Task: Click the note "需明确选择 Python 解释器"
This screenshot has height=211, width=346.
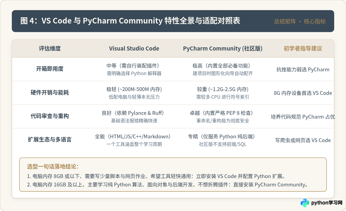Action: point(134,73)
